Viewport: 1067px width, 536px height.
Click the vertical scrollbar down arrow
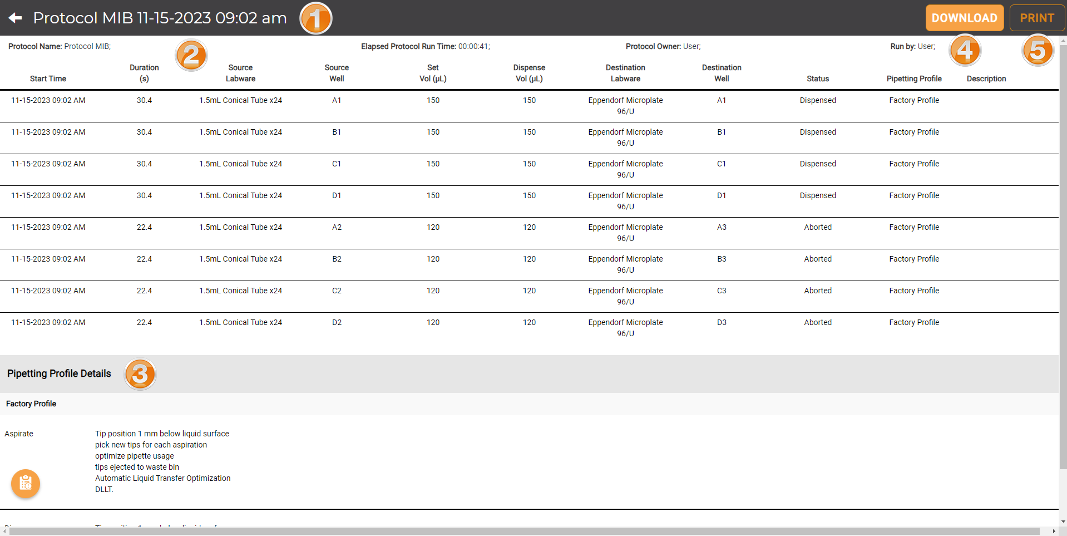pyautogui.click(x=1063, y=522)
